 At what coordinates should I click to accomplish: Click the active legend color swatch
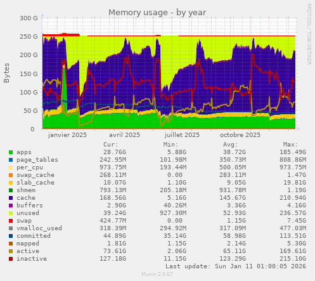(11, 251)
